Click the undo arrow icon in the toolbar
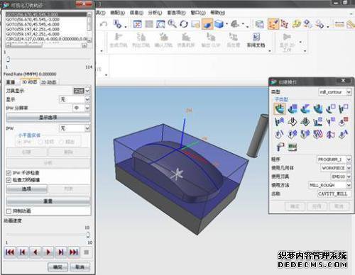 pyautogui.click(x=104, y=24)
